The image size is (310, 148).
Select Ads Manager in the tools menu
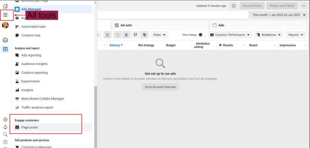(x=53, y=9)
